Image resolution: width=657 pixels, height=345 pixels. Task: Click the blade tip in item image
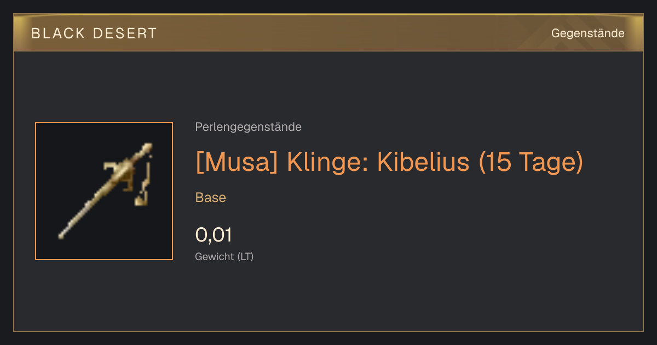[63, 234]
